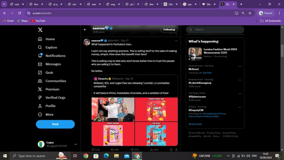
Task: Open the three-dot menu on DanTDM's post
Action: [176, 41]
